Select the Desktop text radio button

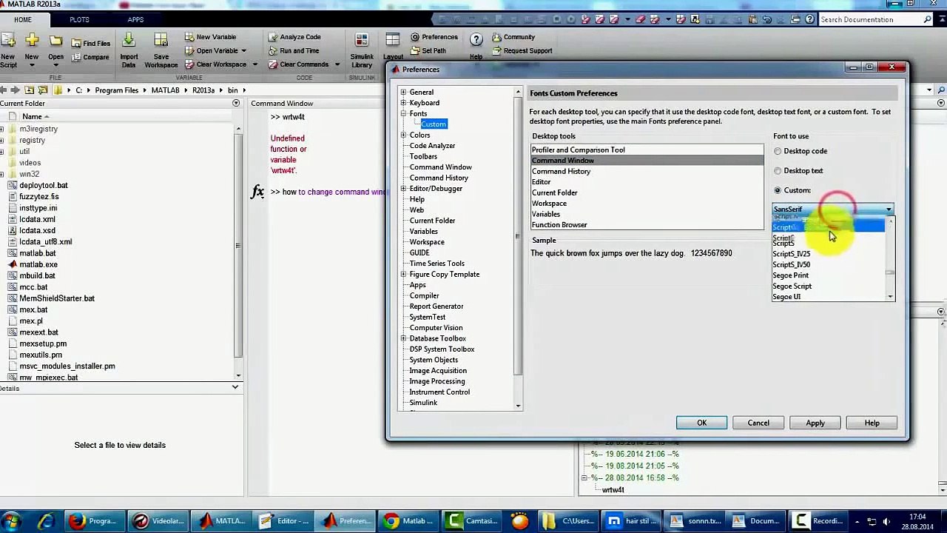(x=778, y=170)
